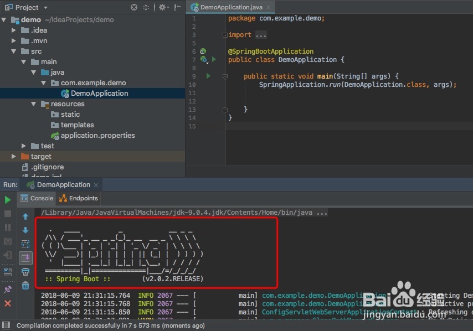473x331 pixels.
Task: Click the run gutter arrow on line 7
Action: click(214, 59)
